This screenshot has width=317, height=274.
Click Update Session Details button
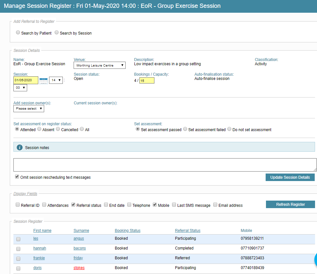tap(290, 177)
